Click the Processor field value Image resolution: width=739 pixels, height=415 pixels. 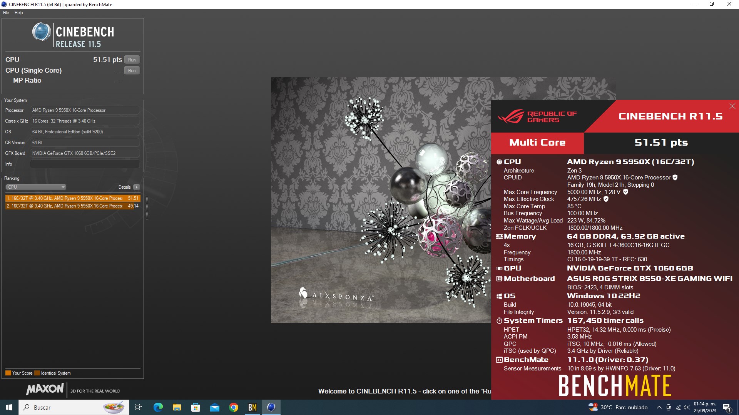click(85, 110)
